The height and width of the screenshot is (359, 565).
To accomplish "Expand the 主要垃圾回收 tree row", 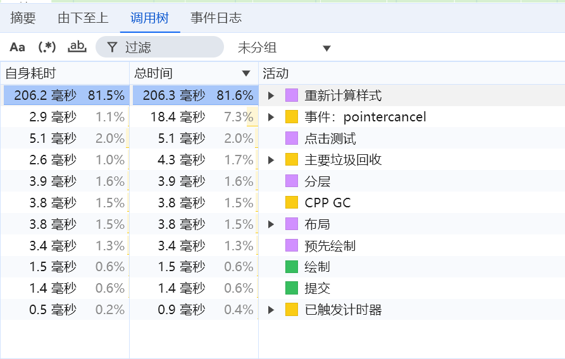I will click(x=271, y=160).
